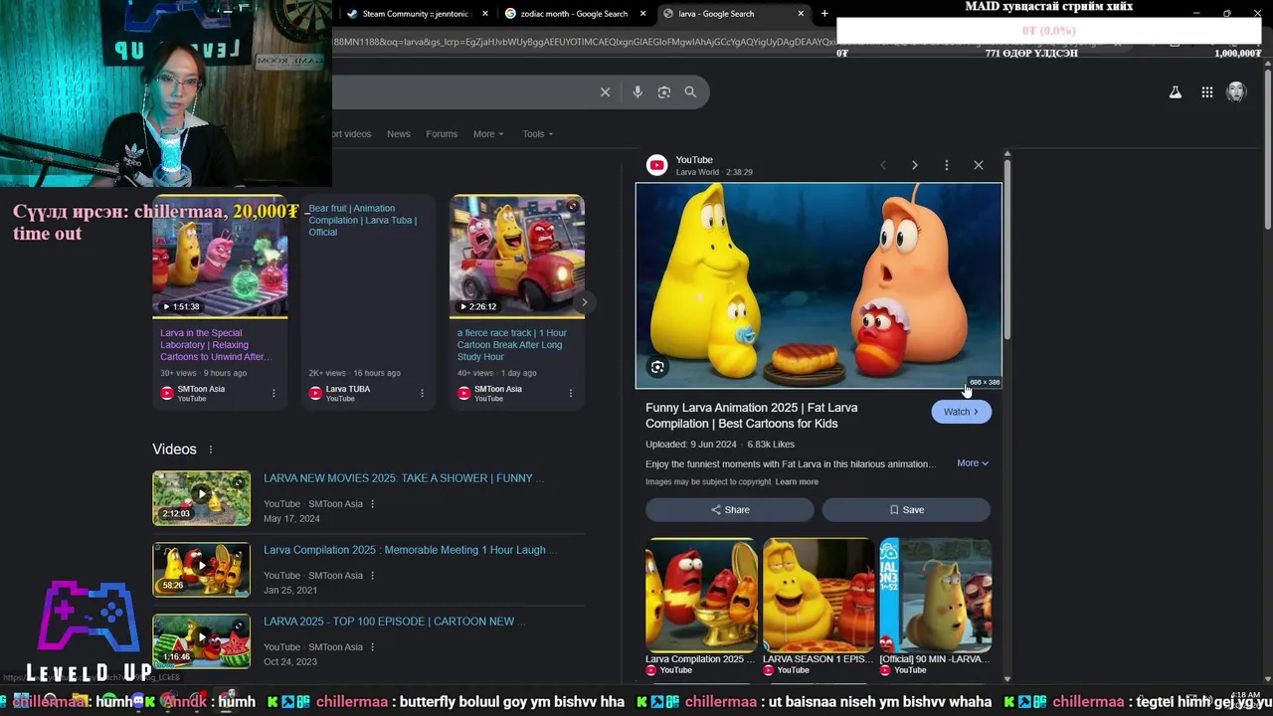Screen dimensions: 1273x716
Task: Click the Watch button
Action: tap(962, 412)
